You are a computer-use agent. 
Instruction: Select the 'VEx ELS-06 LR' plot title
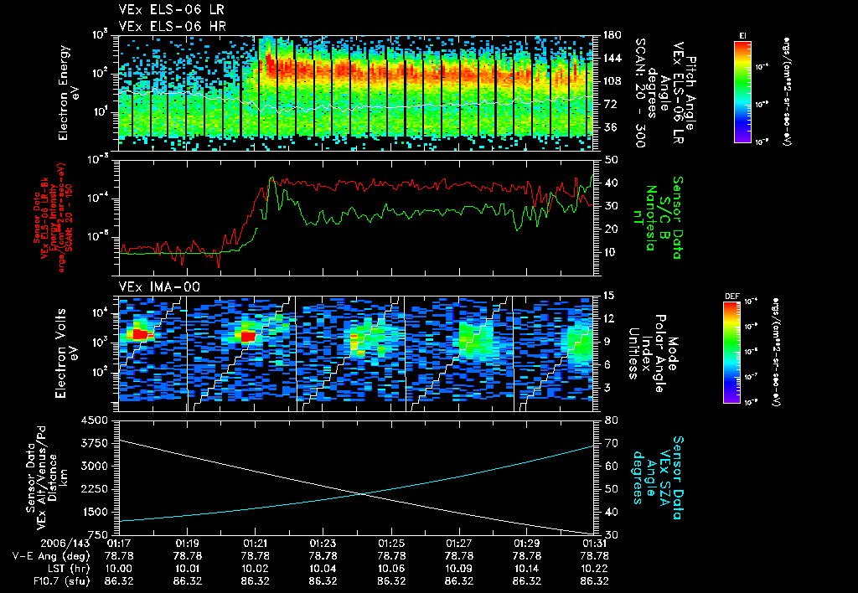[171, 9]
